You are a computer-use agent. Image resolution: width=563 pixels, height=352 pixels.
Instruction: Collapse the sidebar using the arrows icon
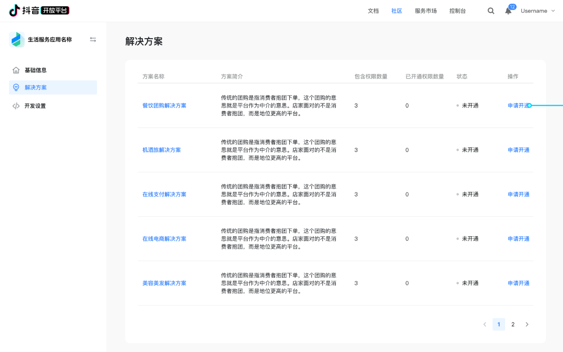pos(93,40)
